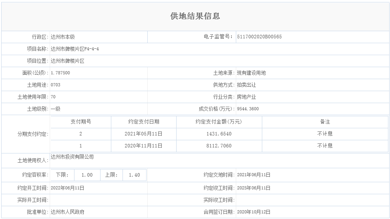390x219 pixels.
Task: Click the 分期支付约定 label
Action: pos(33,134)
